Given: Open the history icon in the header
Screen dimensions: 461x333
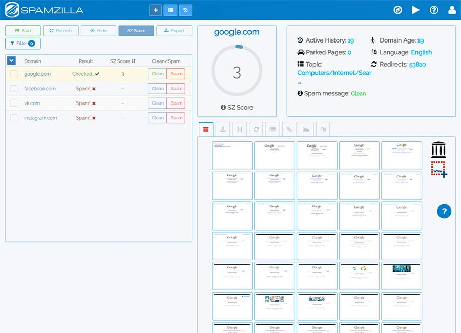Looking at the screenshot, I should coord(185,10).
